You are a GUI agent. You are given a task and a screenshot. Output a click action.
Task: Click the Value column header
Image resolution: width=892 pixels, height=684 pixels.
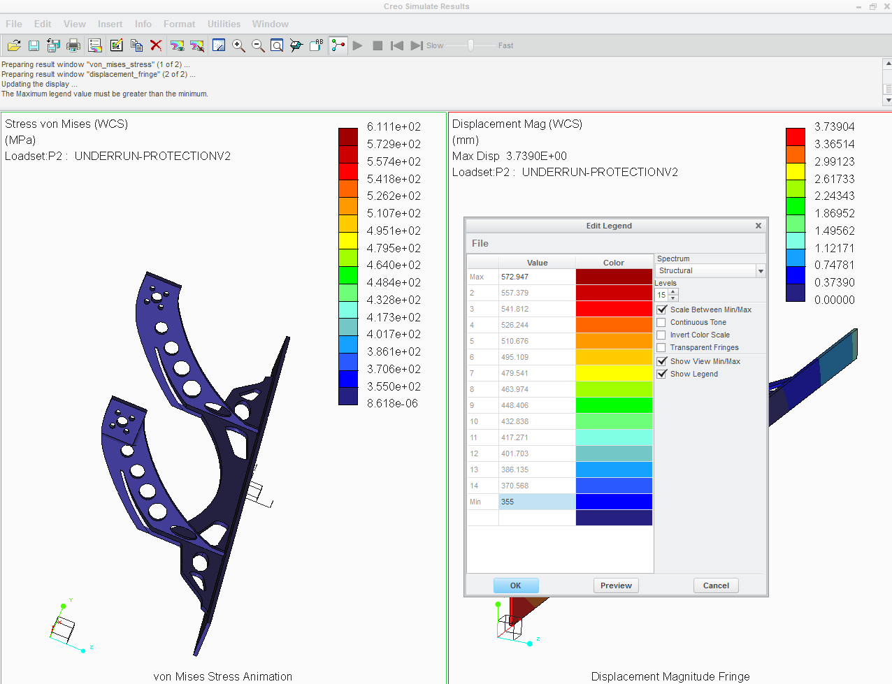pyautogui.click(x=537, y=263)
